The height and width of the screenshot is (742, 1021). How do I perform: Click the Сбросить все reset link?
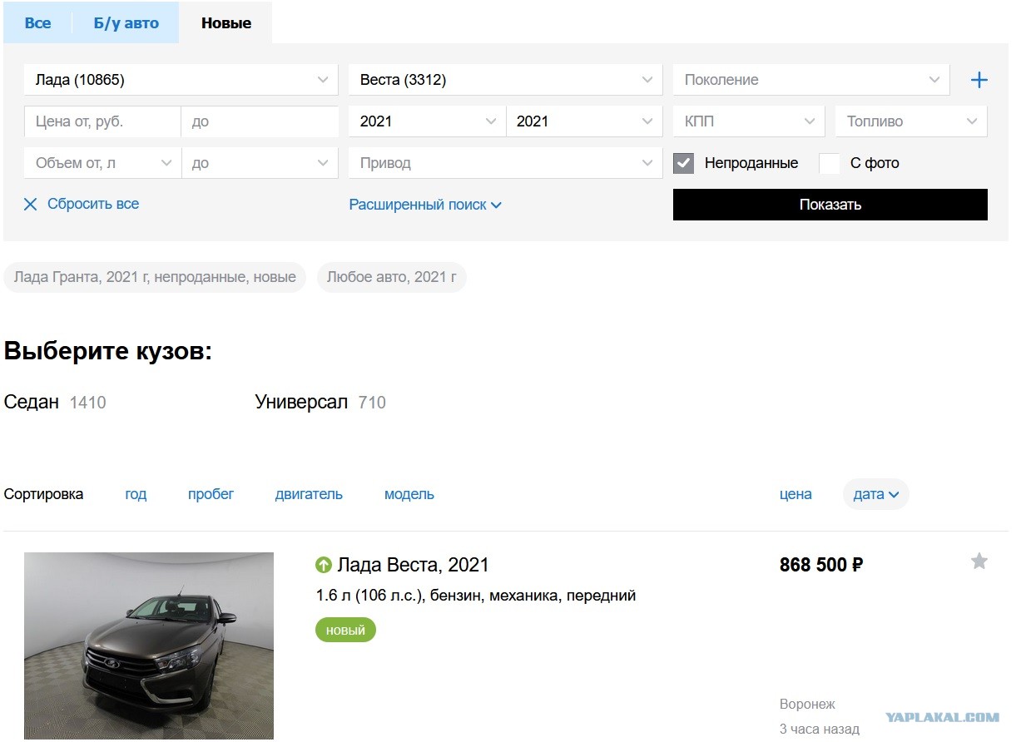point(93,204)
